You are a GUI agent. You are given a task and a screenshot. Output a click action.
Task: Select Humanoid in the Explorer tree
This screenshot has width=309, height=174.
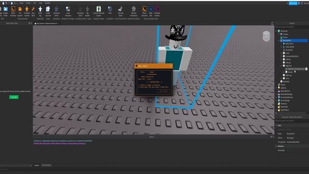click(289, 50)
